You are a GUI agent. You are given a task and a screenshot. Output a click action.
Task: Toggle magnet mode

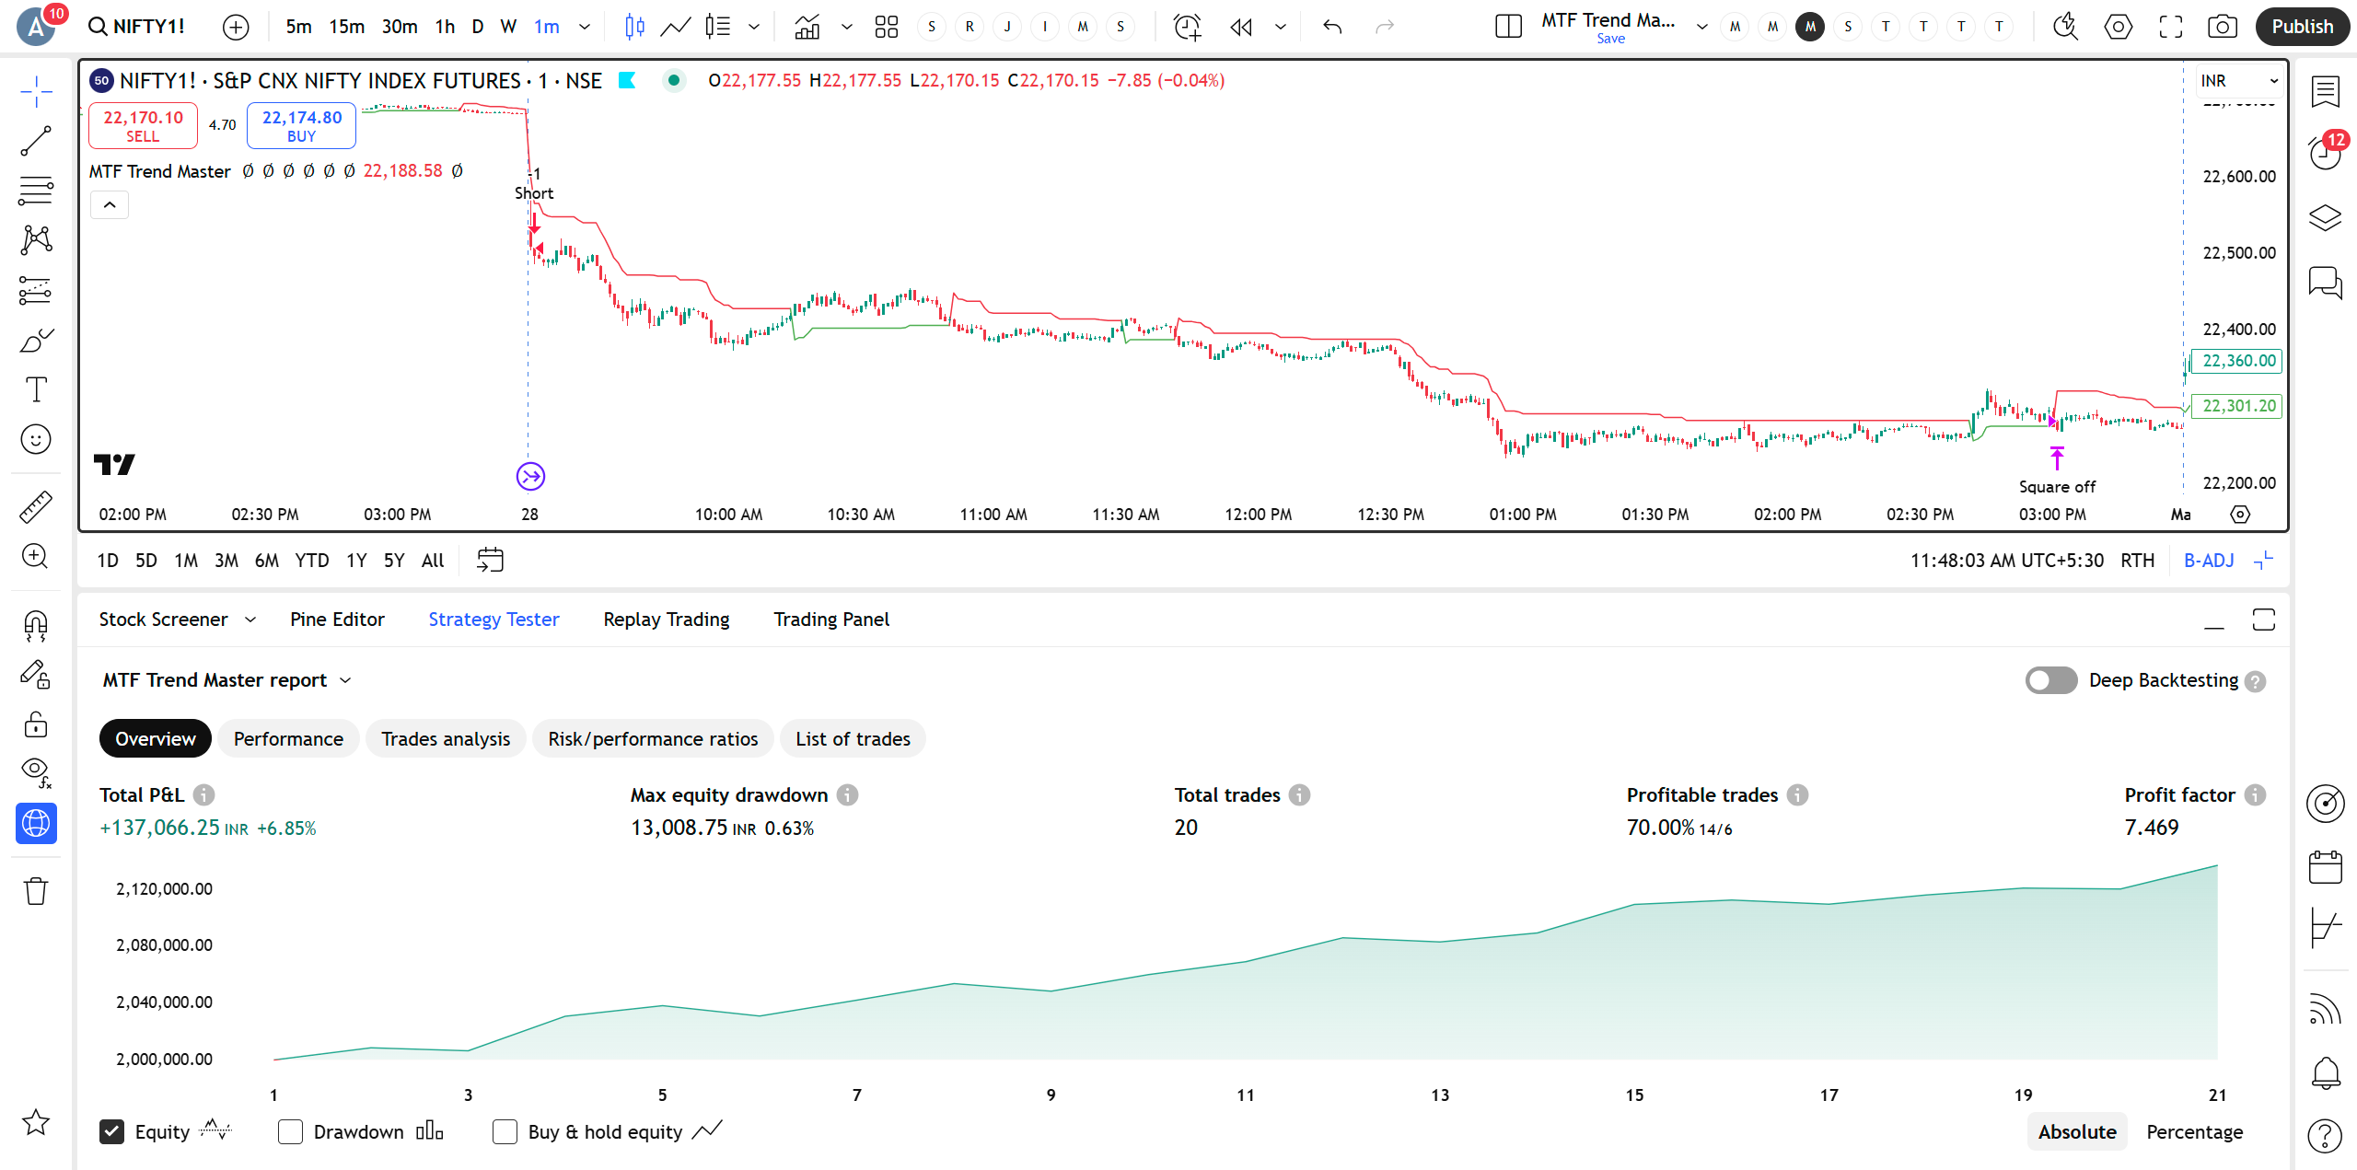tap(36, 626)
